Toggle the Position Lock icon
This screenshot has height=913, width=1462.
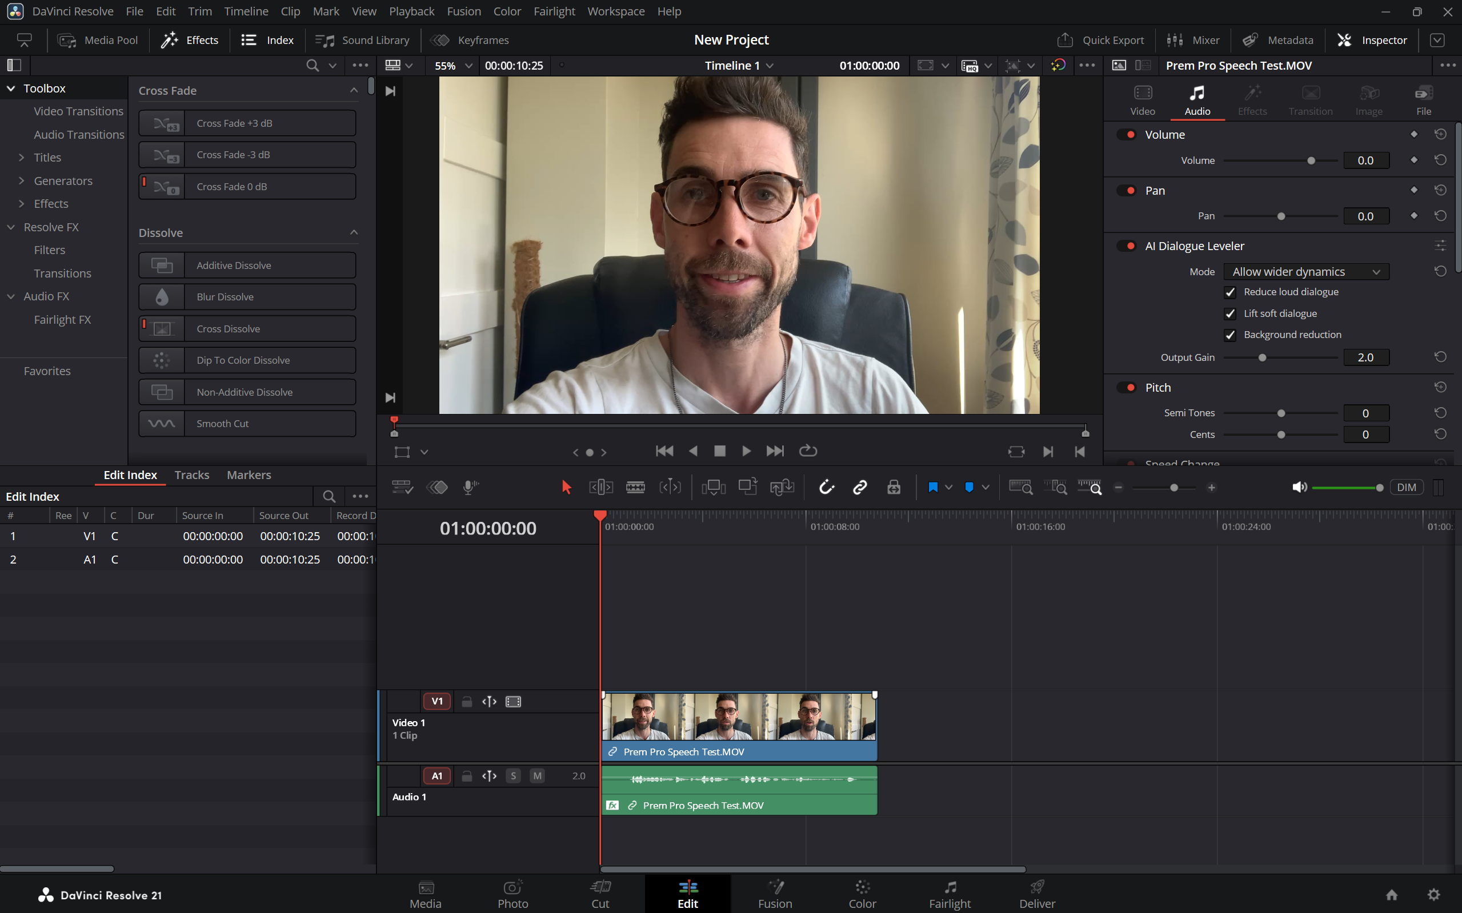coord(894,487)
